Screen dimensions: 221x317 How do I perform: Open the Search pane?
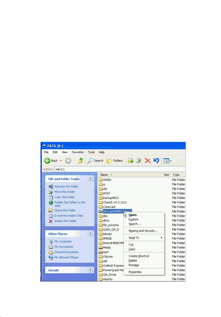pyautogui.click(x=95, y=161)
